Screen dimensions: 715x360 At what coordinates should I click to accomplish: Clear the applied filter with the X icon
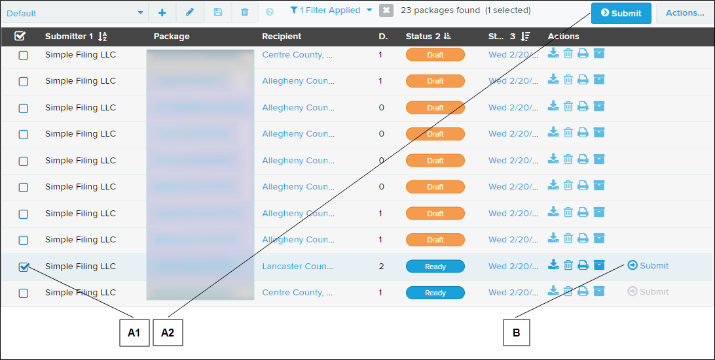[x=386, y=10]
